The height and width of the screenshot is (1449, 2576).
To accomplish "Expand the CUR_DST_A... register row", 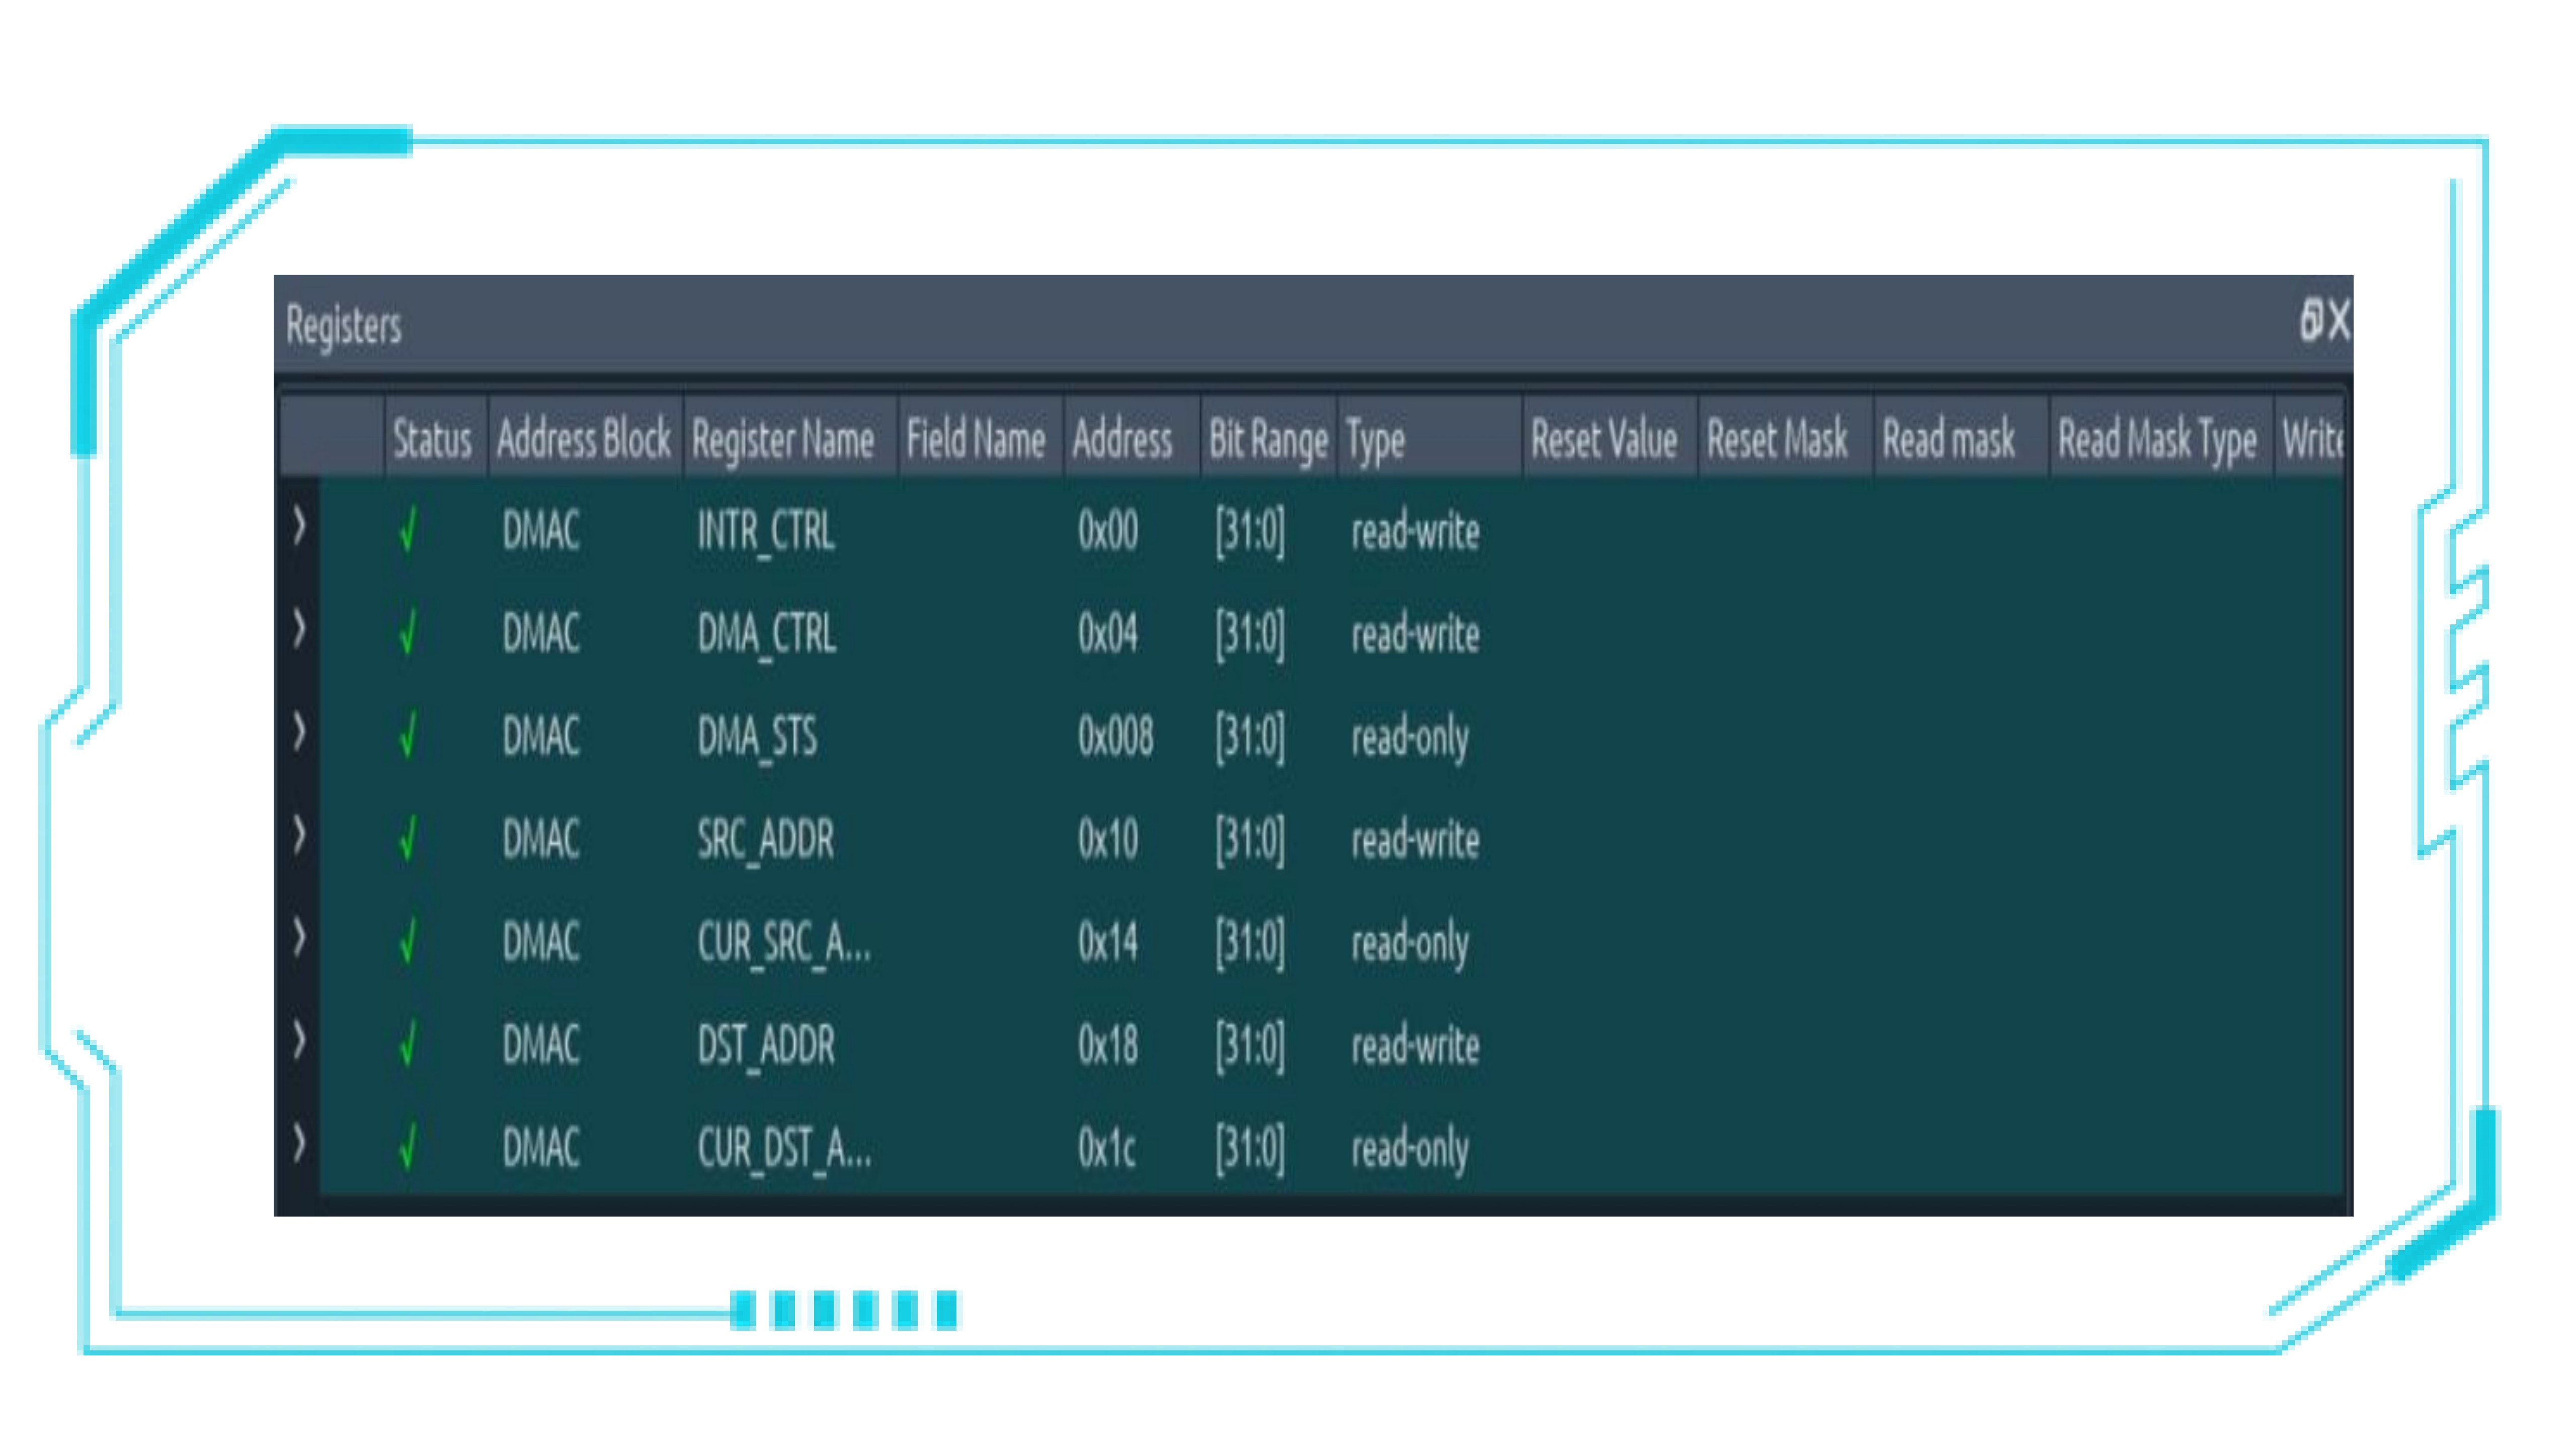I will [x=299, y=1144].
